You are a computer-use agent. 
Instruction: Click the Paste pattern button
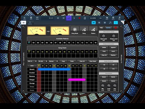[x=72, y=61]
